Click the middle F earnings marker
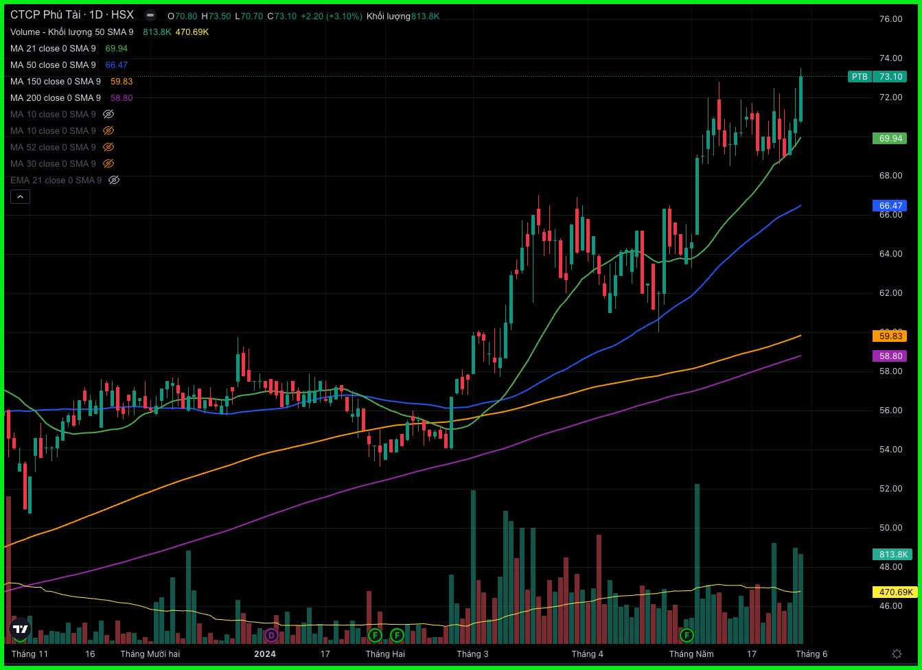The width and height of the screenshot is (922, 670). (397, 635)
